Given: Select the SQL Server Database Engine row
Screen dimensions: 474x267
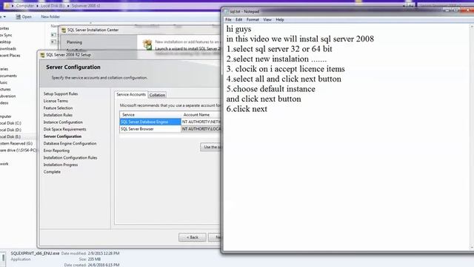Looking at the screenshot, I should (150, 122).
